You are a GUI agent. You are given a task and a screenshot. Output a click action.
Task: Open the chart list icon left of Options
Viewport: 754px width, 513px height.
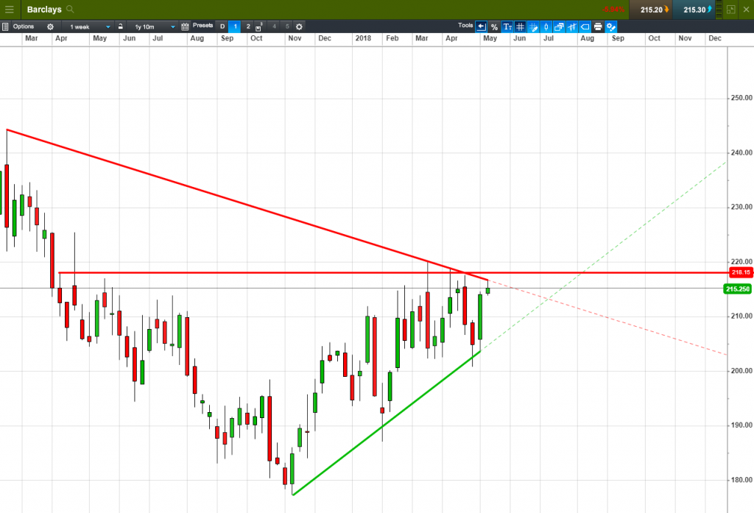click(5, 27)
